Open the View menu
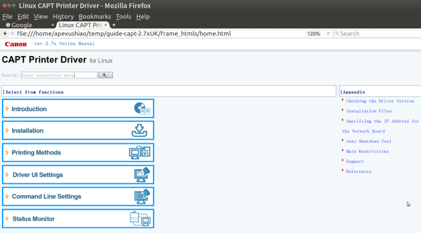This screenshot has width=421, height=233. coord(41,17)
